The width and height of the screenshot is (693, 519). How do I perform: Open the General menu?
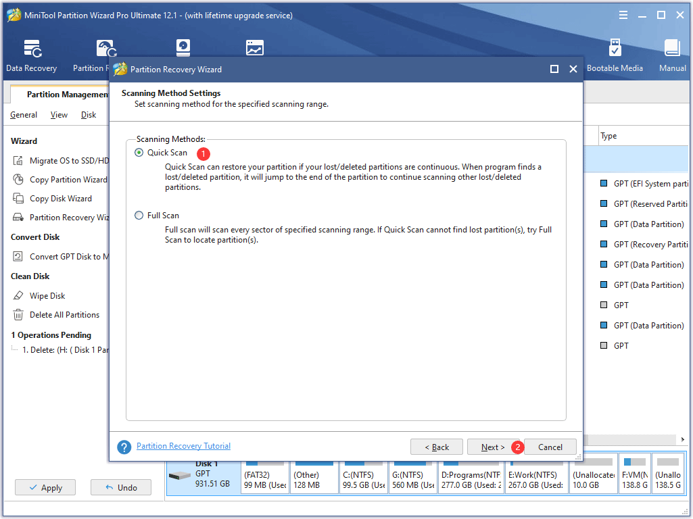(24, 115)
